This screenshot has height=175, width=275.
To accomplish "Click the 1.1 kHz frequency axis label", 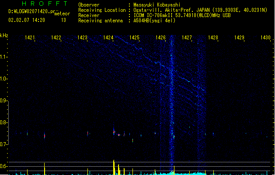I will pos(3,57).
